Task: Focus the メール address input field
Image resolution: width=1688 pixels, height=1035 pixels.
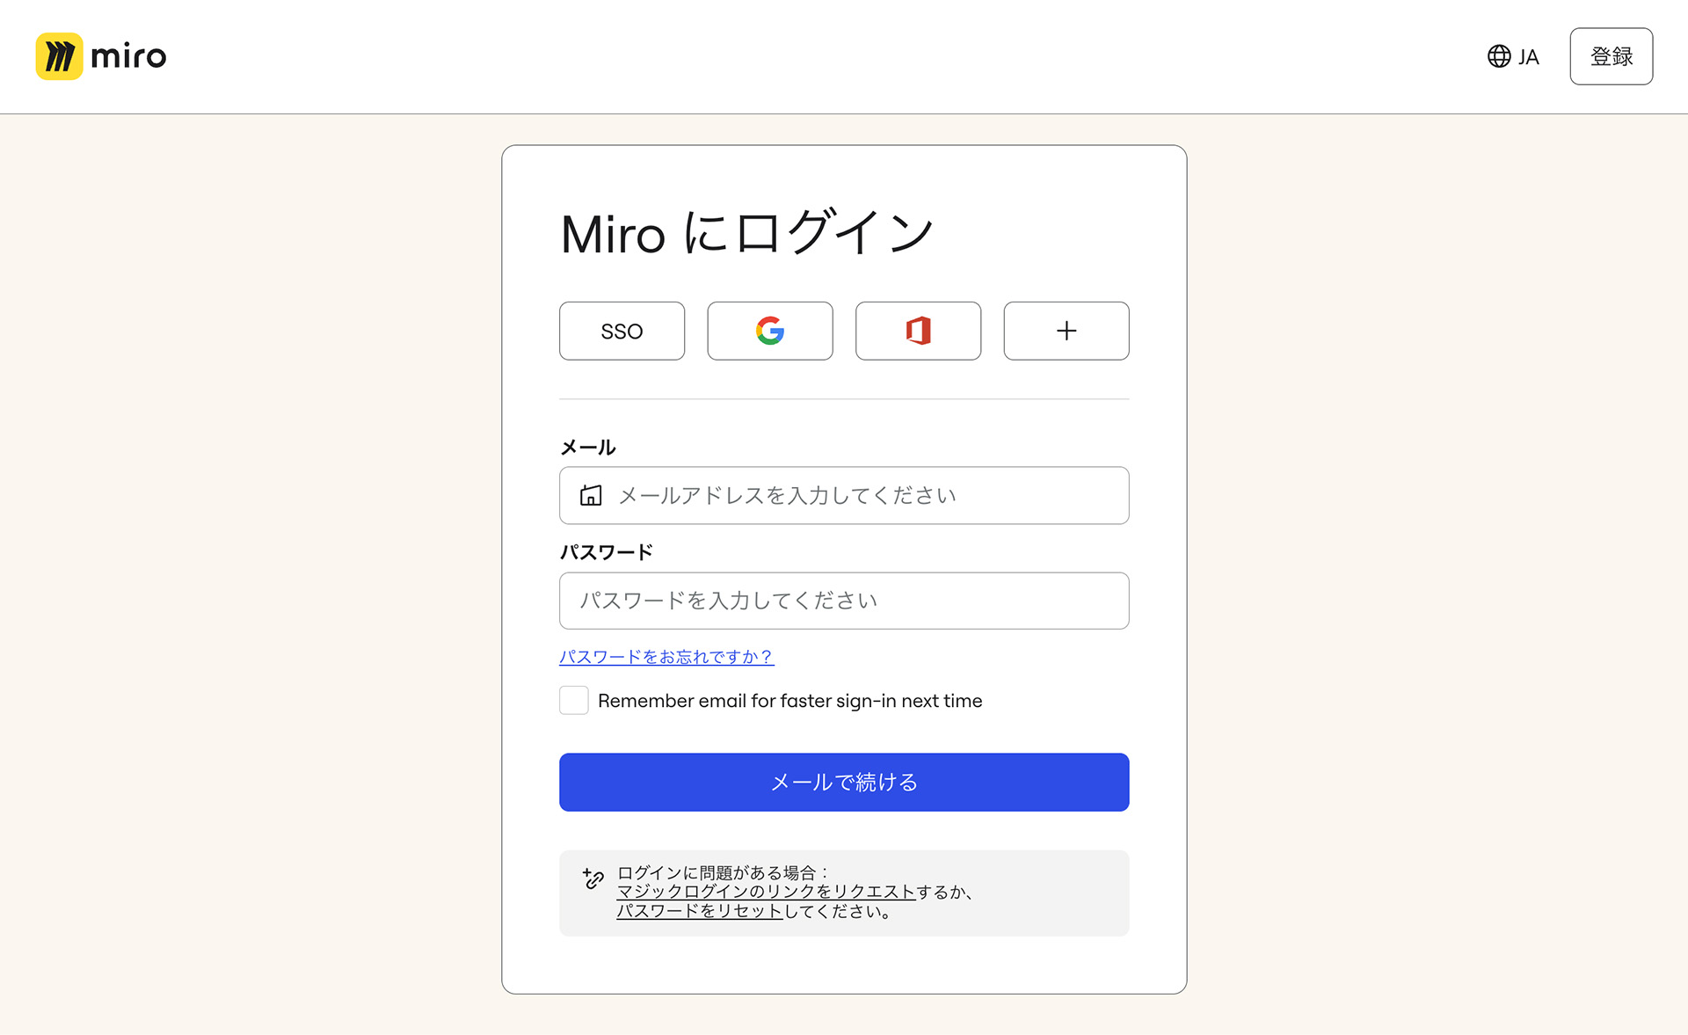Action: click(862, 496)
